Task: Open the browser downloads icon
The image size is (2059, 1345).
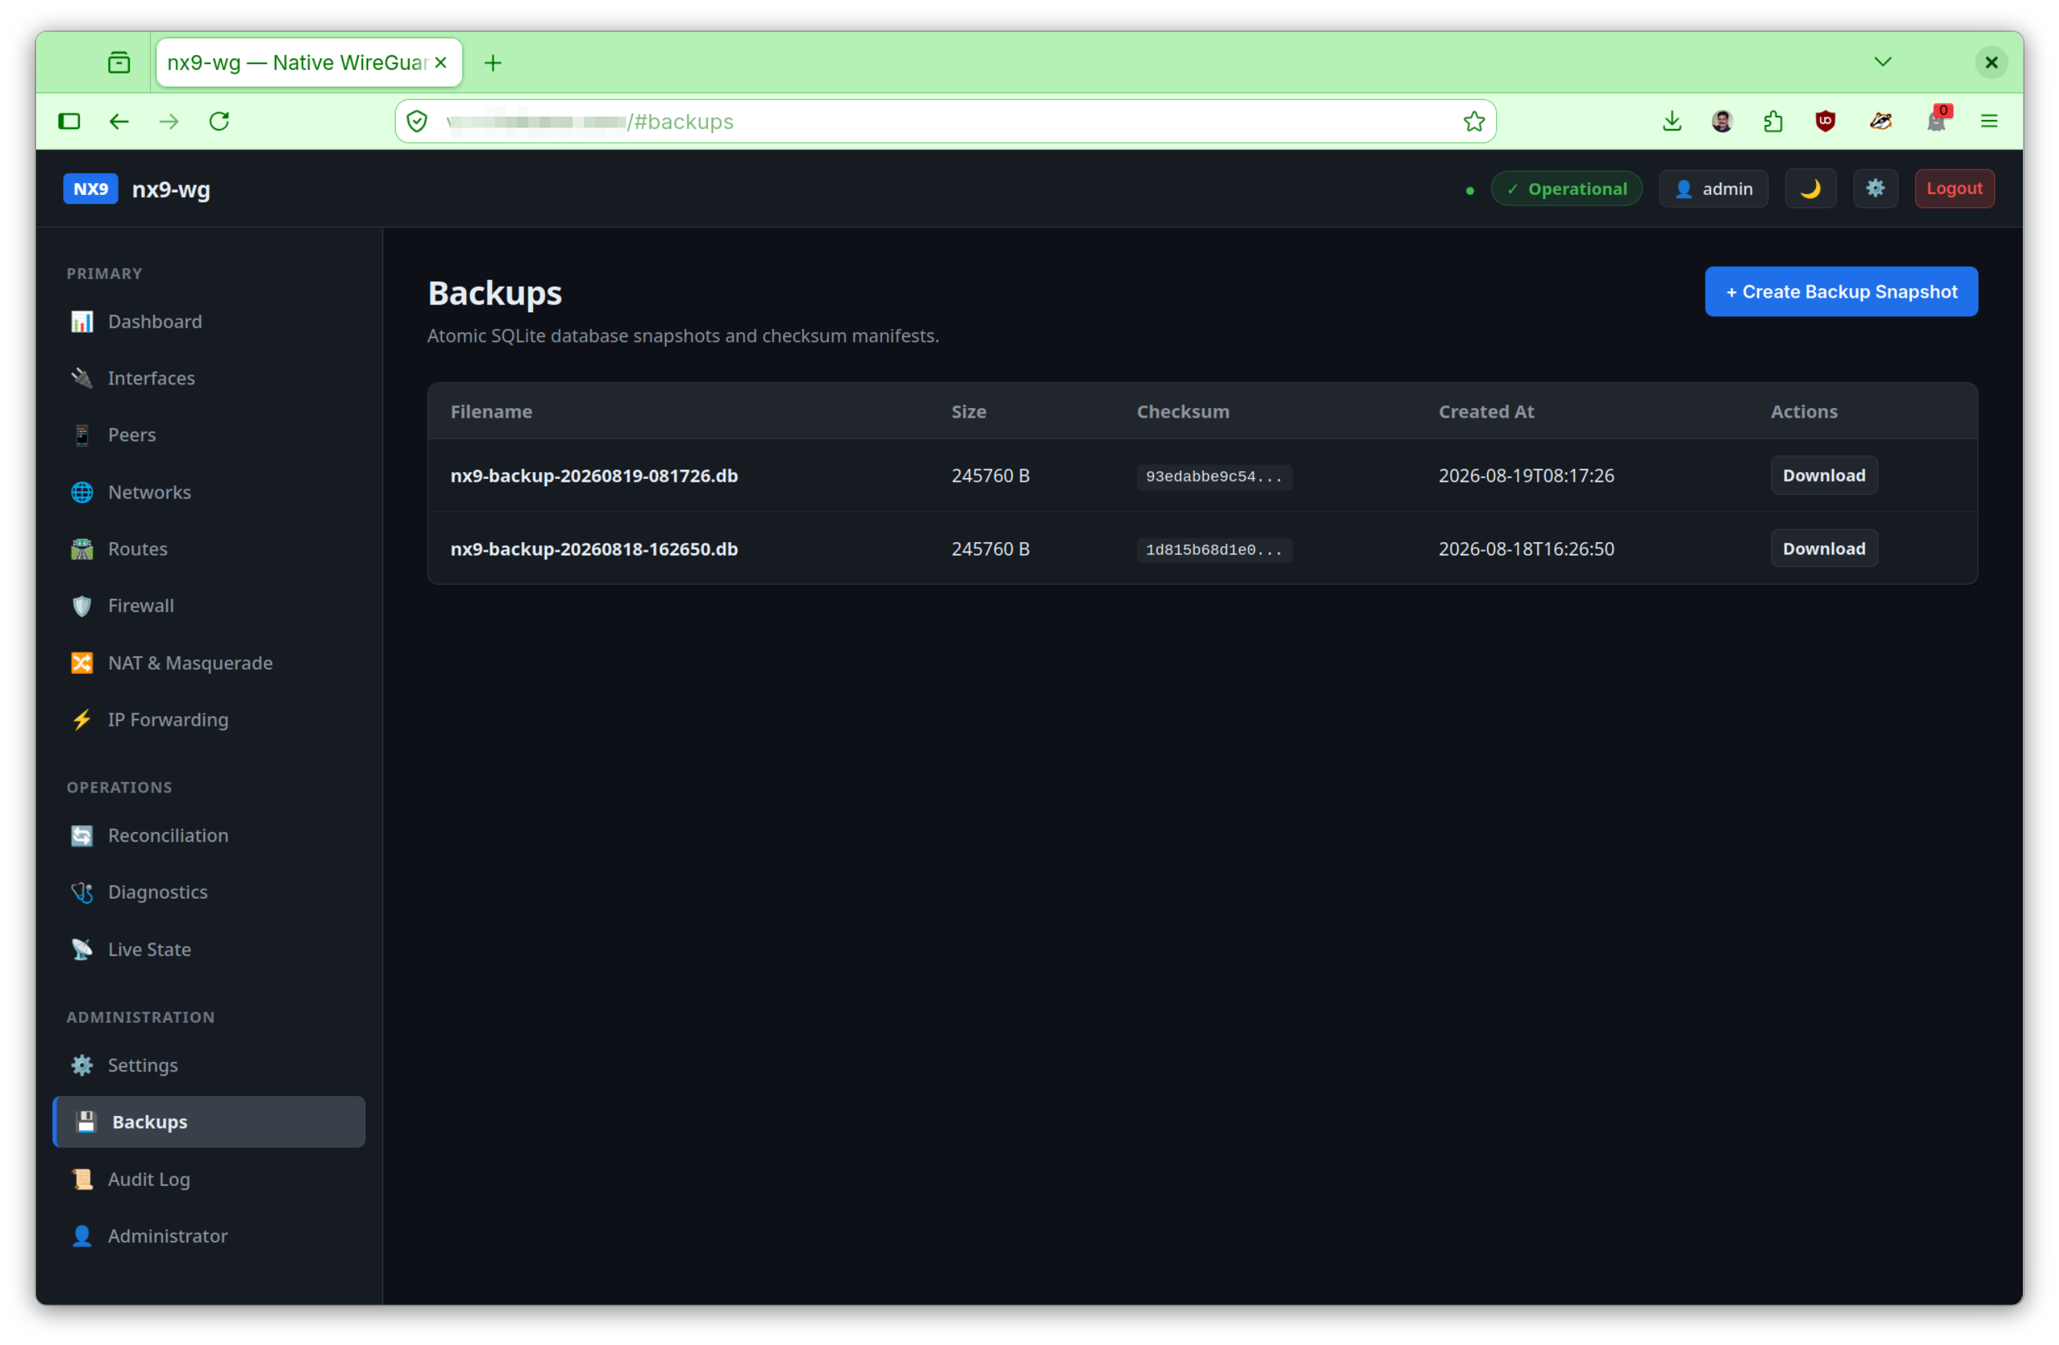Action: tap(1672, 121)
